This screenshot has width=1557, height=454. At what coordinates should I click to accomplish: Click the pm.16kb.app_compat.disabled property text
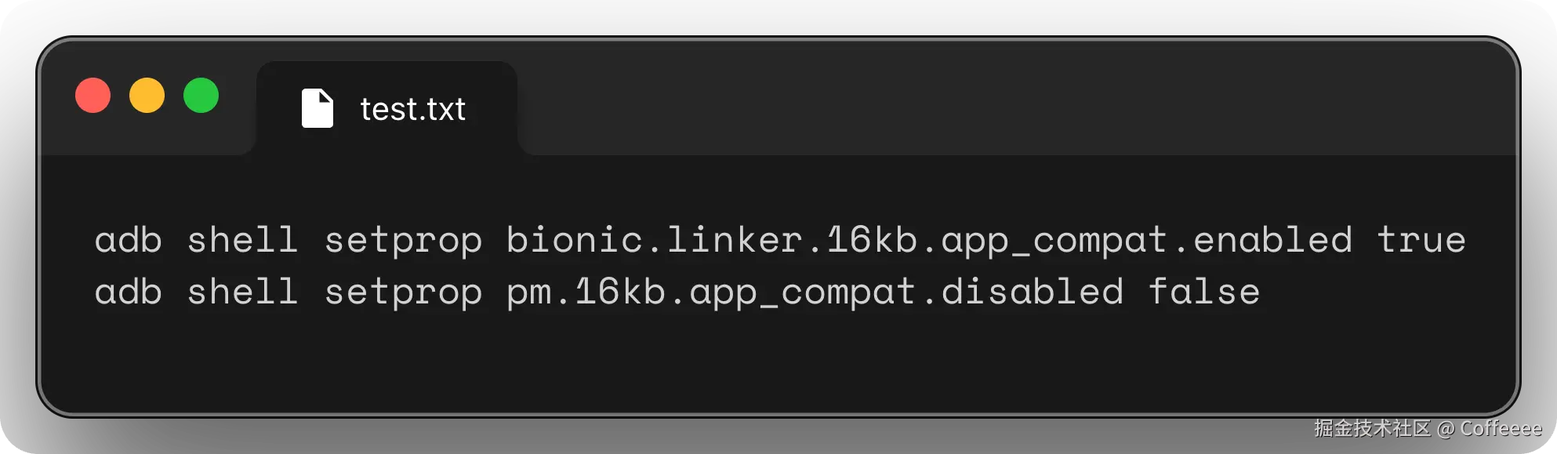[x=815, y=292]
